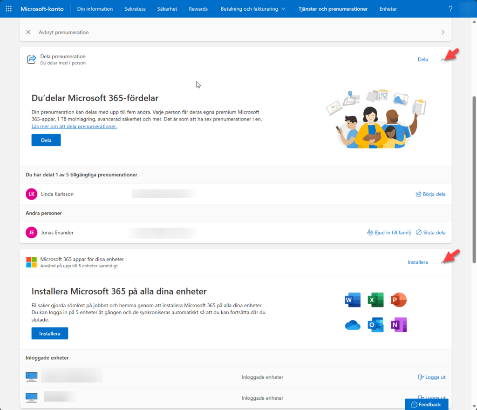Open the Enheter tab
This screenshot has height=410, width=477.
coord(388,9)
